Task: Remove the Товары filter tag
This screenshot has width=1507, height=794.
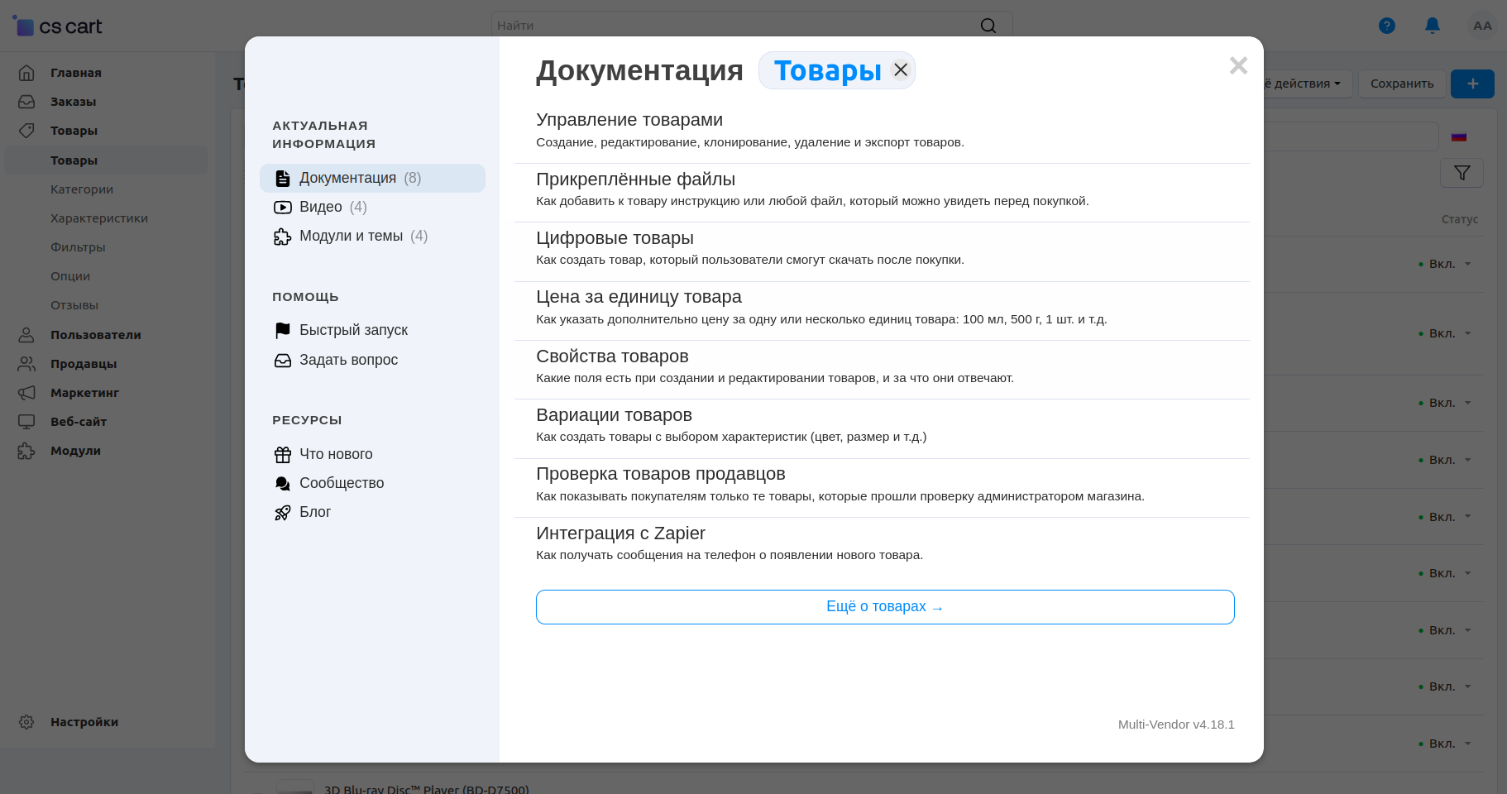Action: (x=901, y=70)
